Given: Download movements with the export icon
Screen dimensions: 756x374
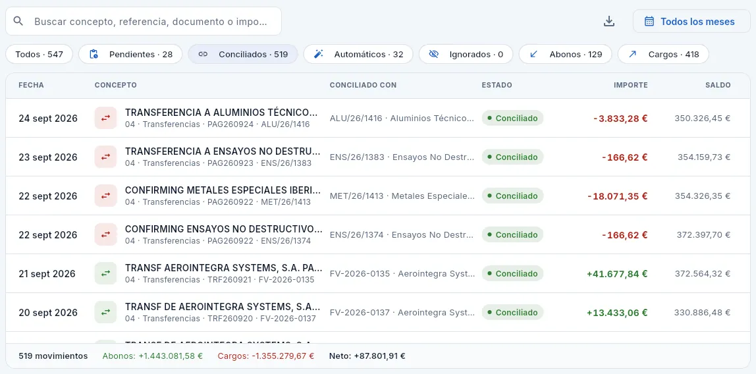Looking at the screenshot, I should coord(609,21).
